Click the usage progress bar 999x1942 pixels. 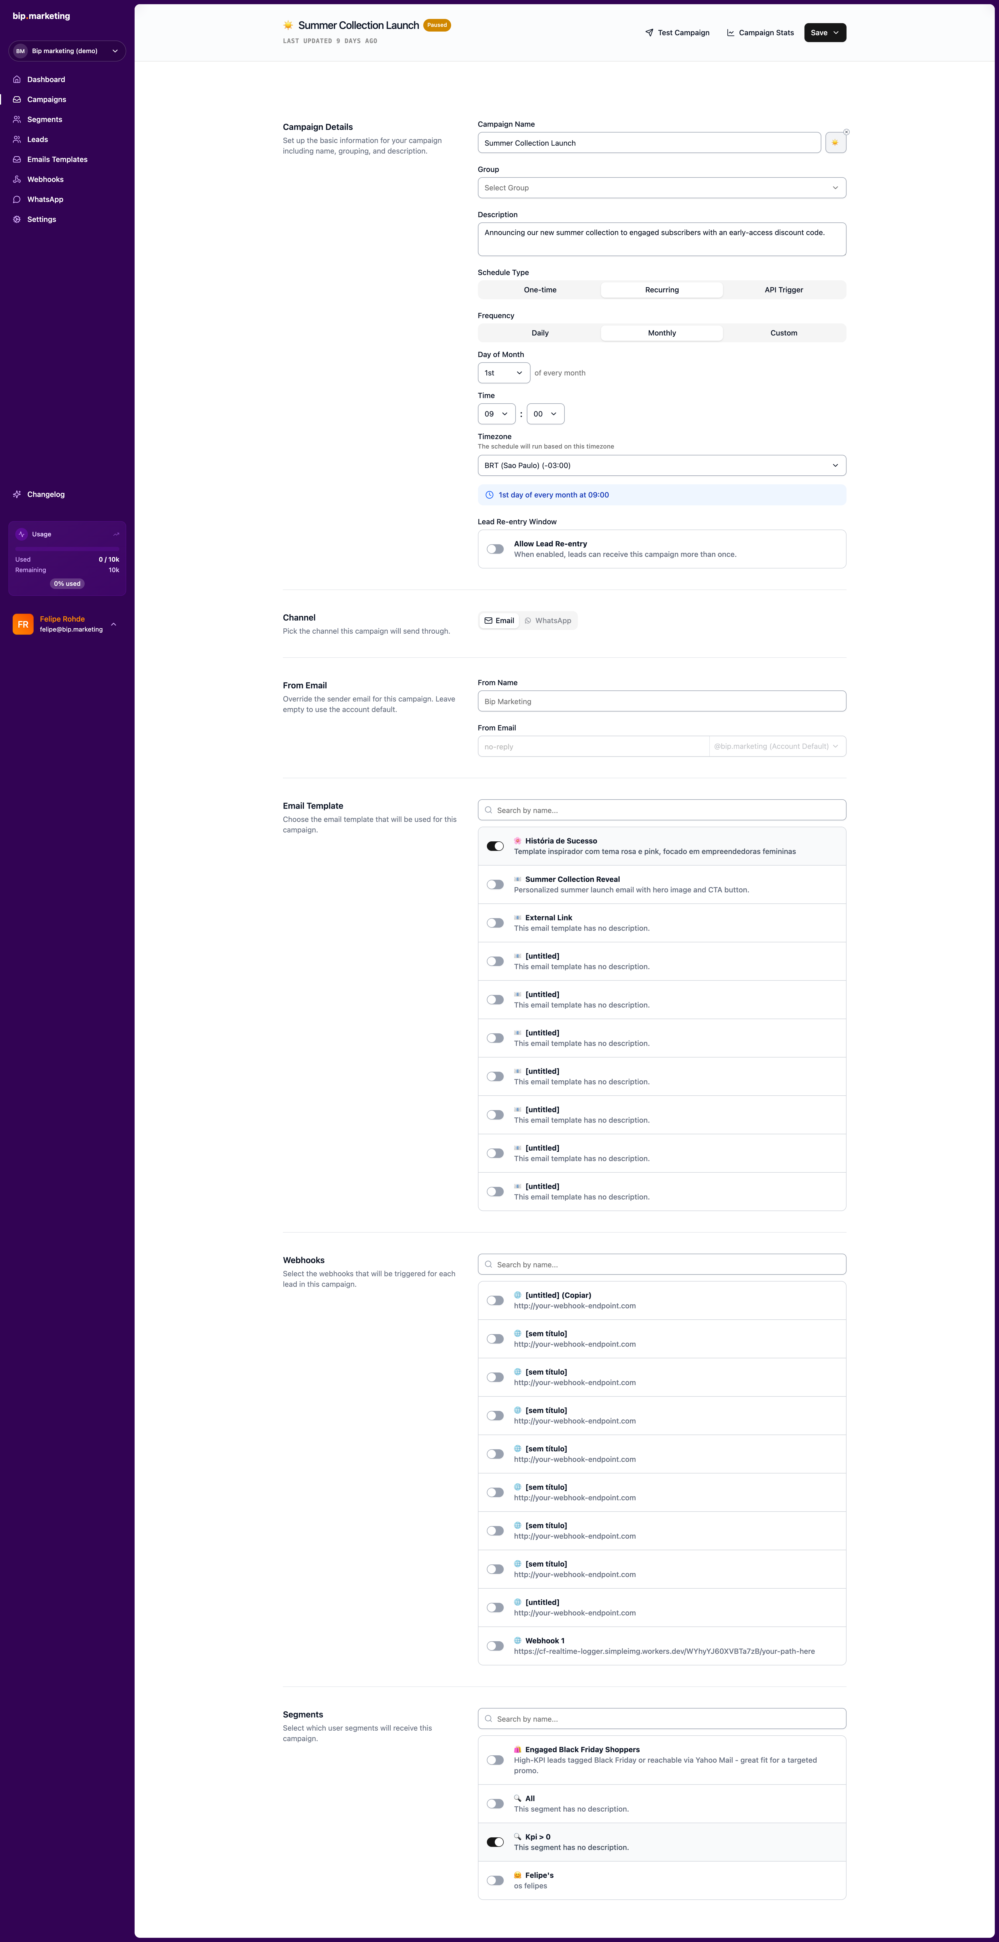(67, 549)
